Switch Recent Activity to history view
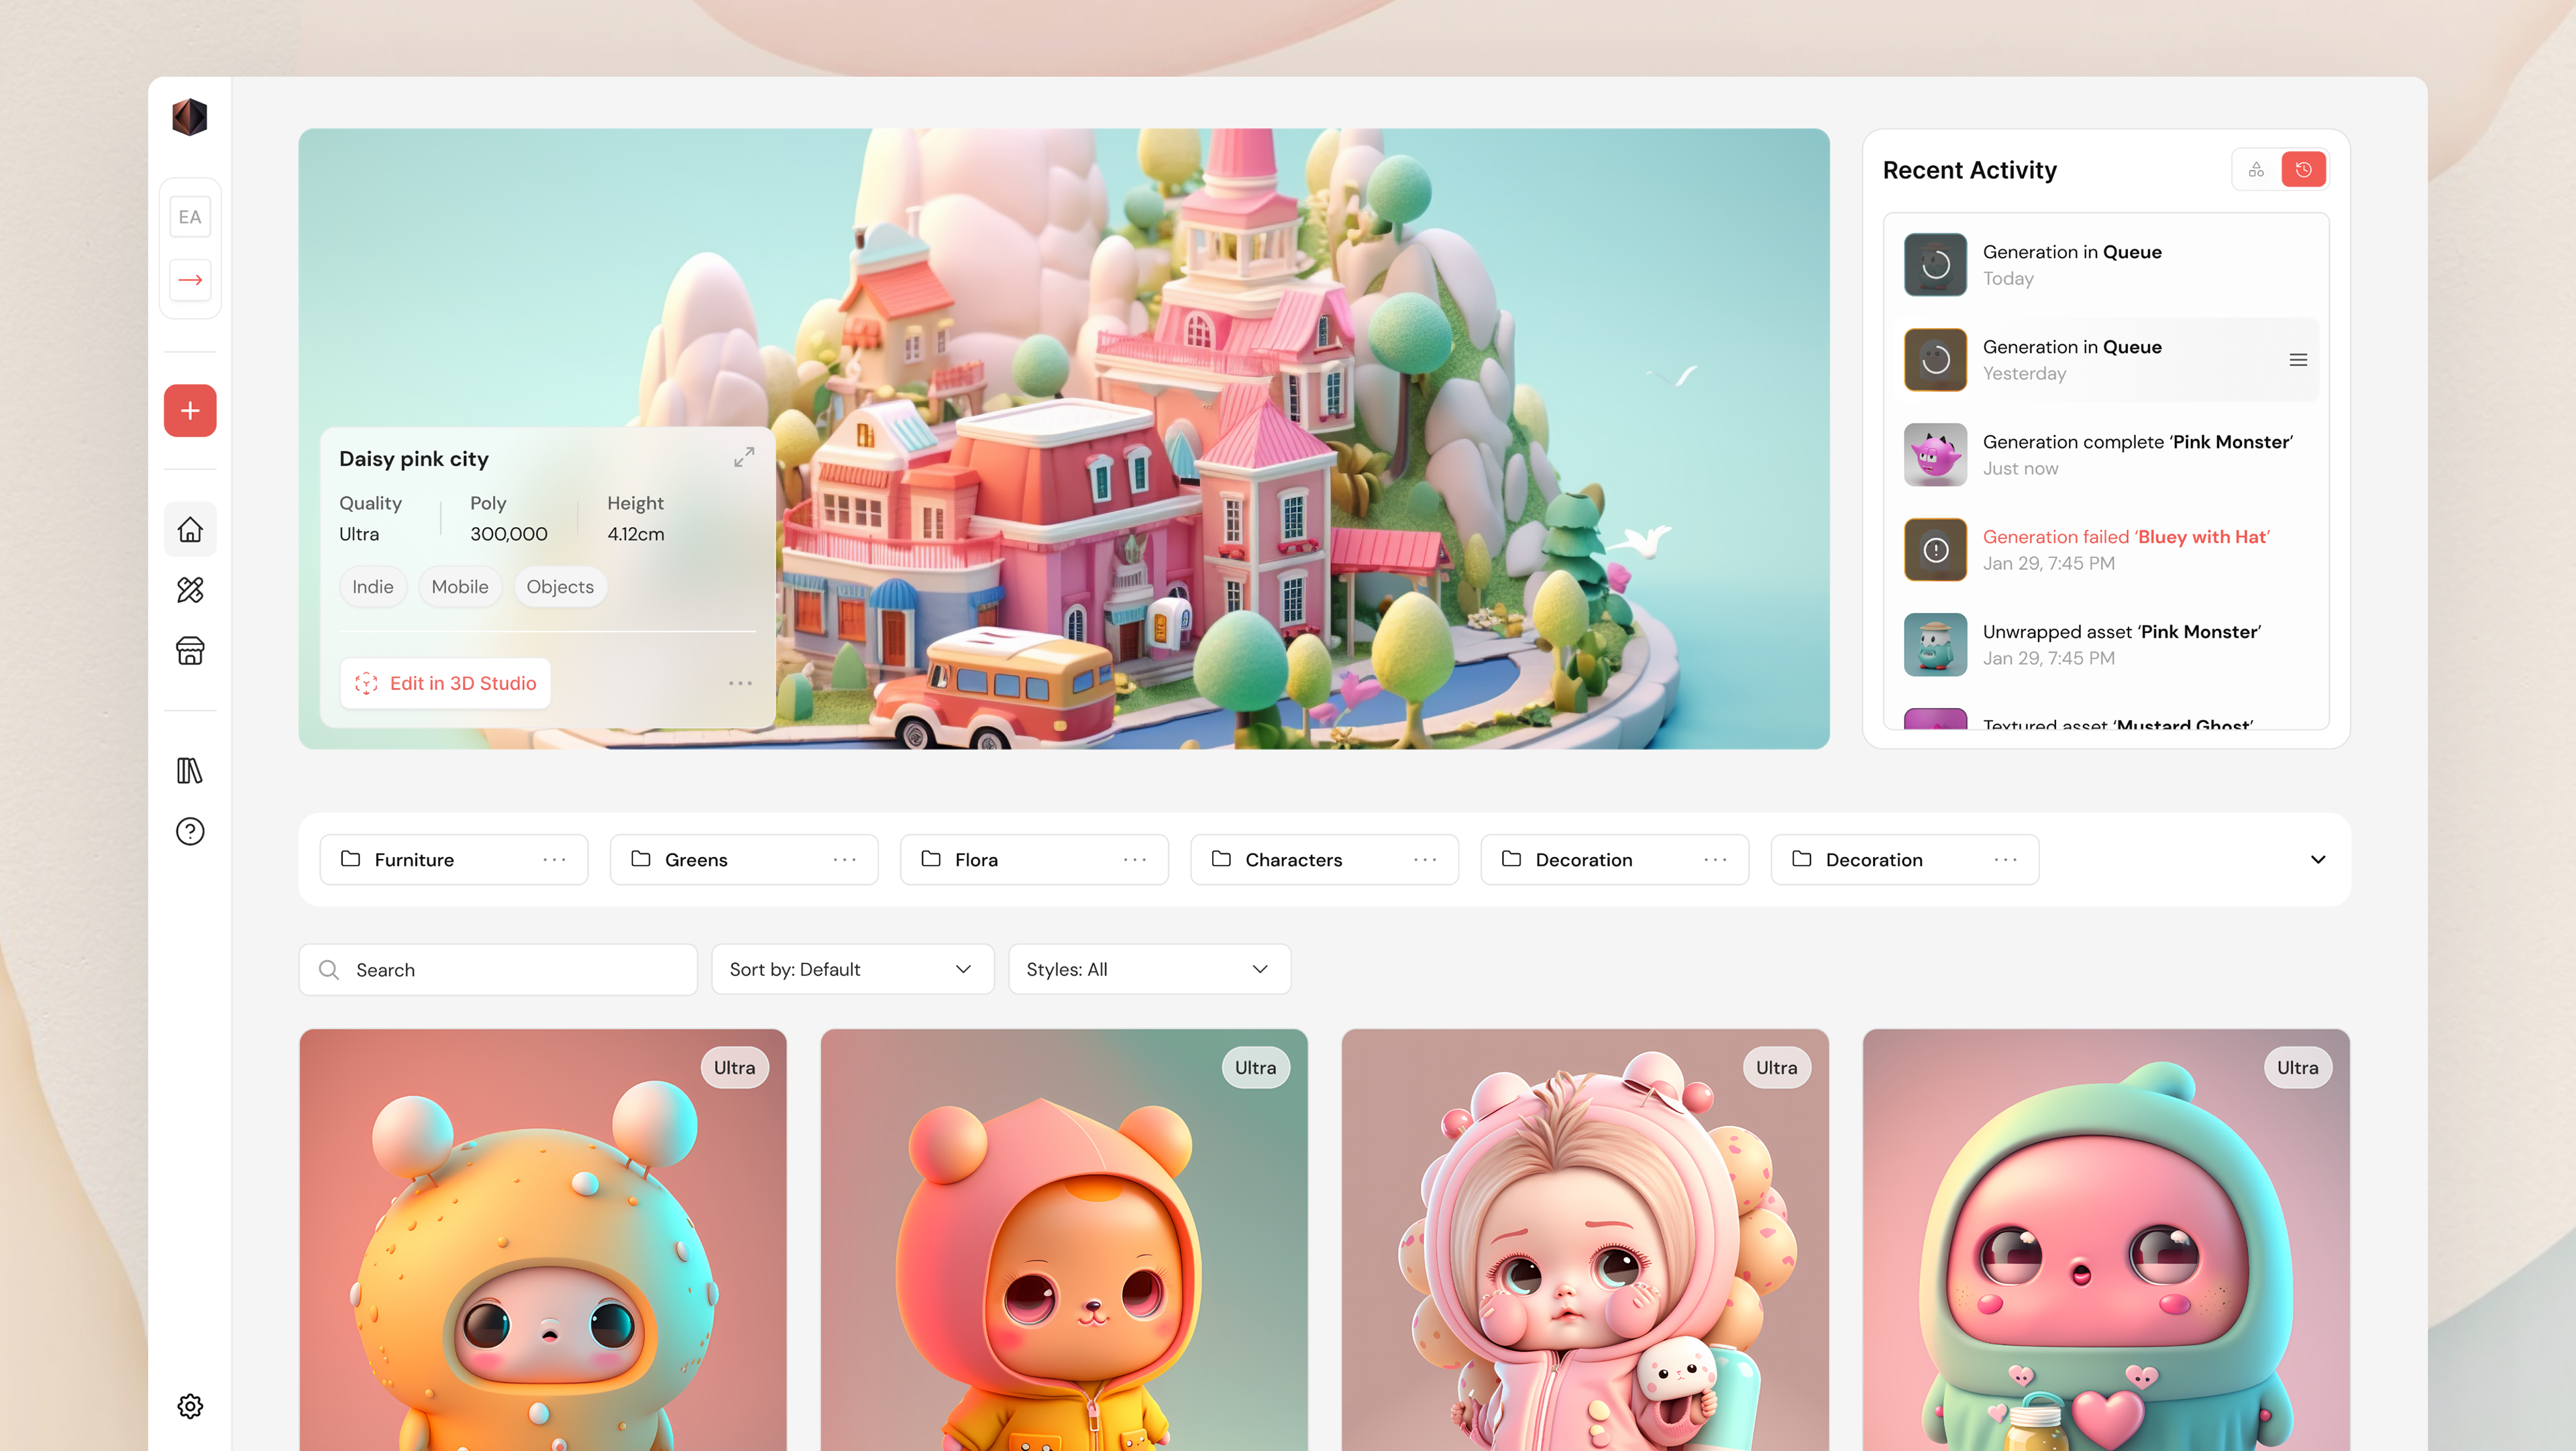This screenshot has width=2576, height=1451. (2303, 170)
